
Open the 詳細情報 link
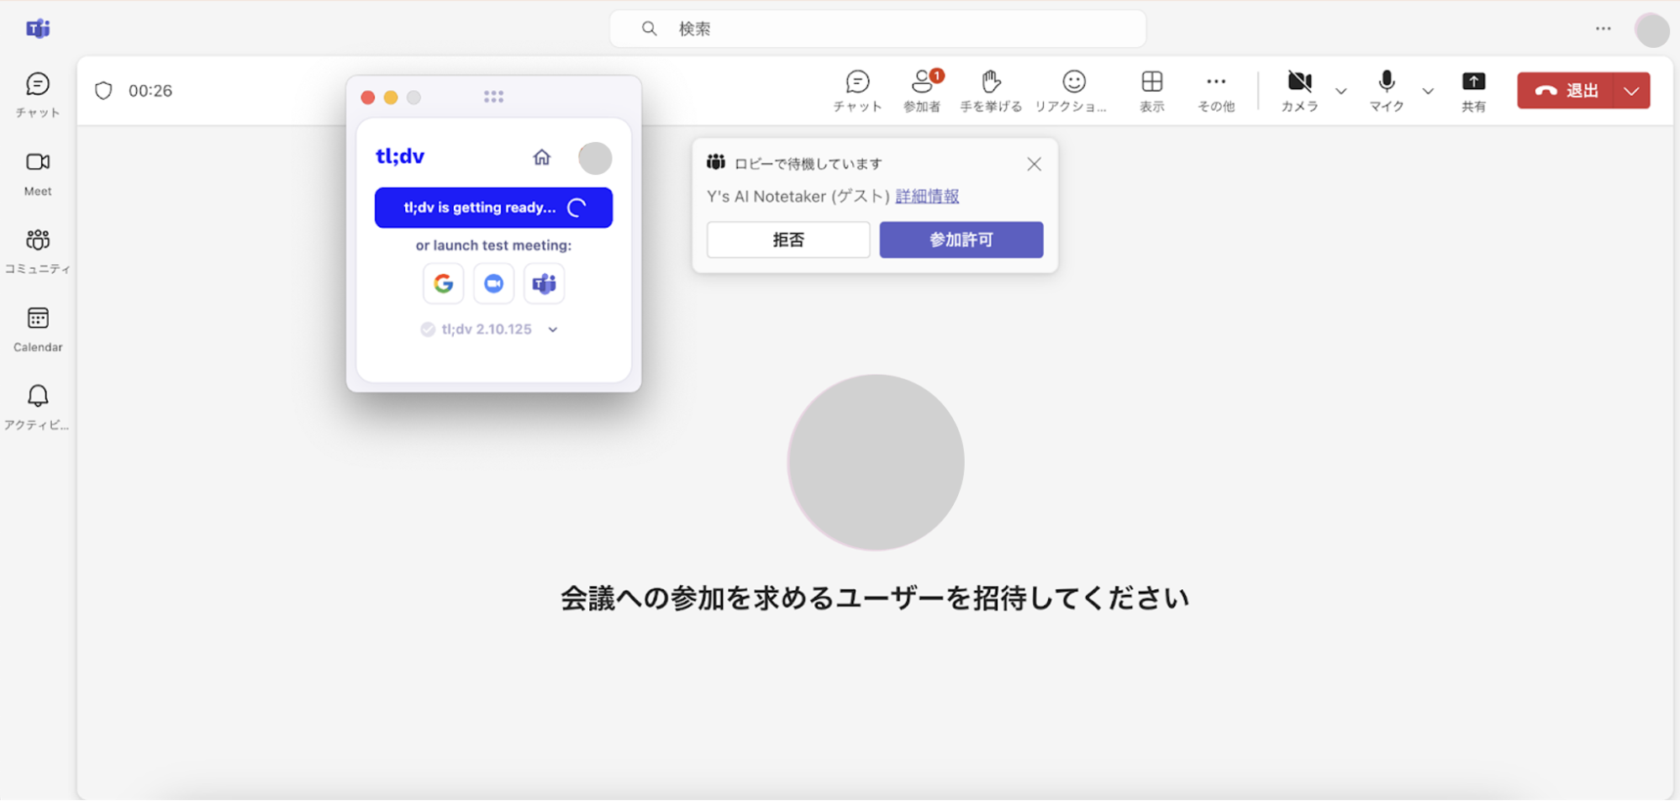pos(927,196)
